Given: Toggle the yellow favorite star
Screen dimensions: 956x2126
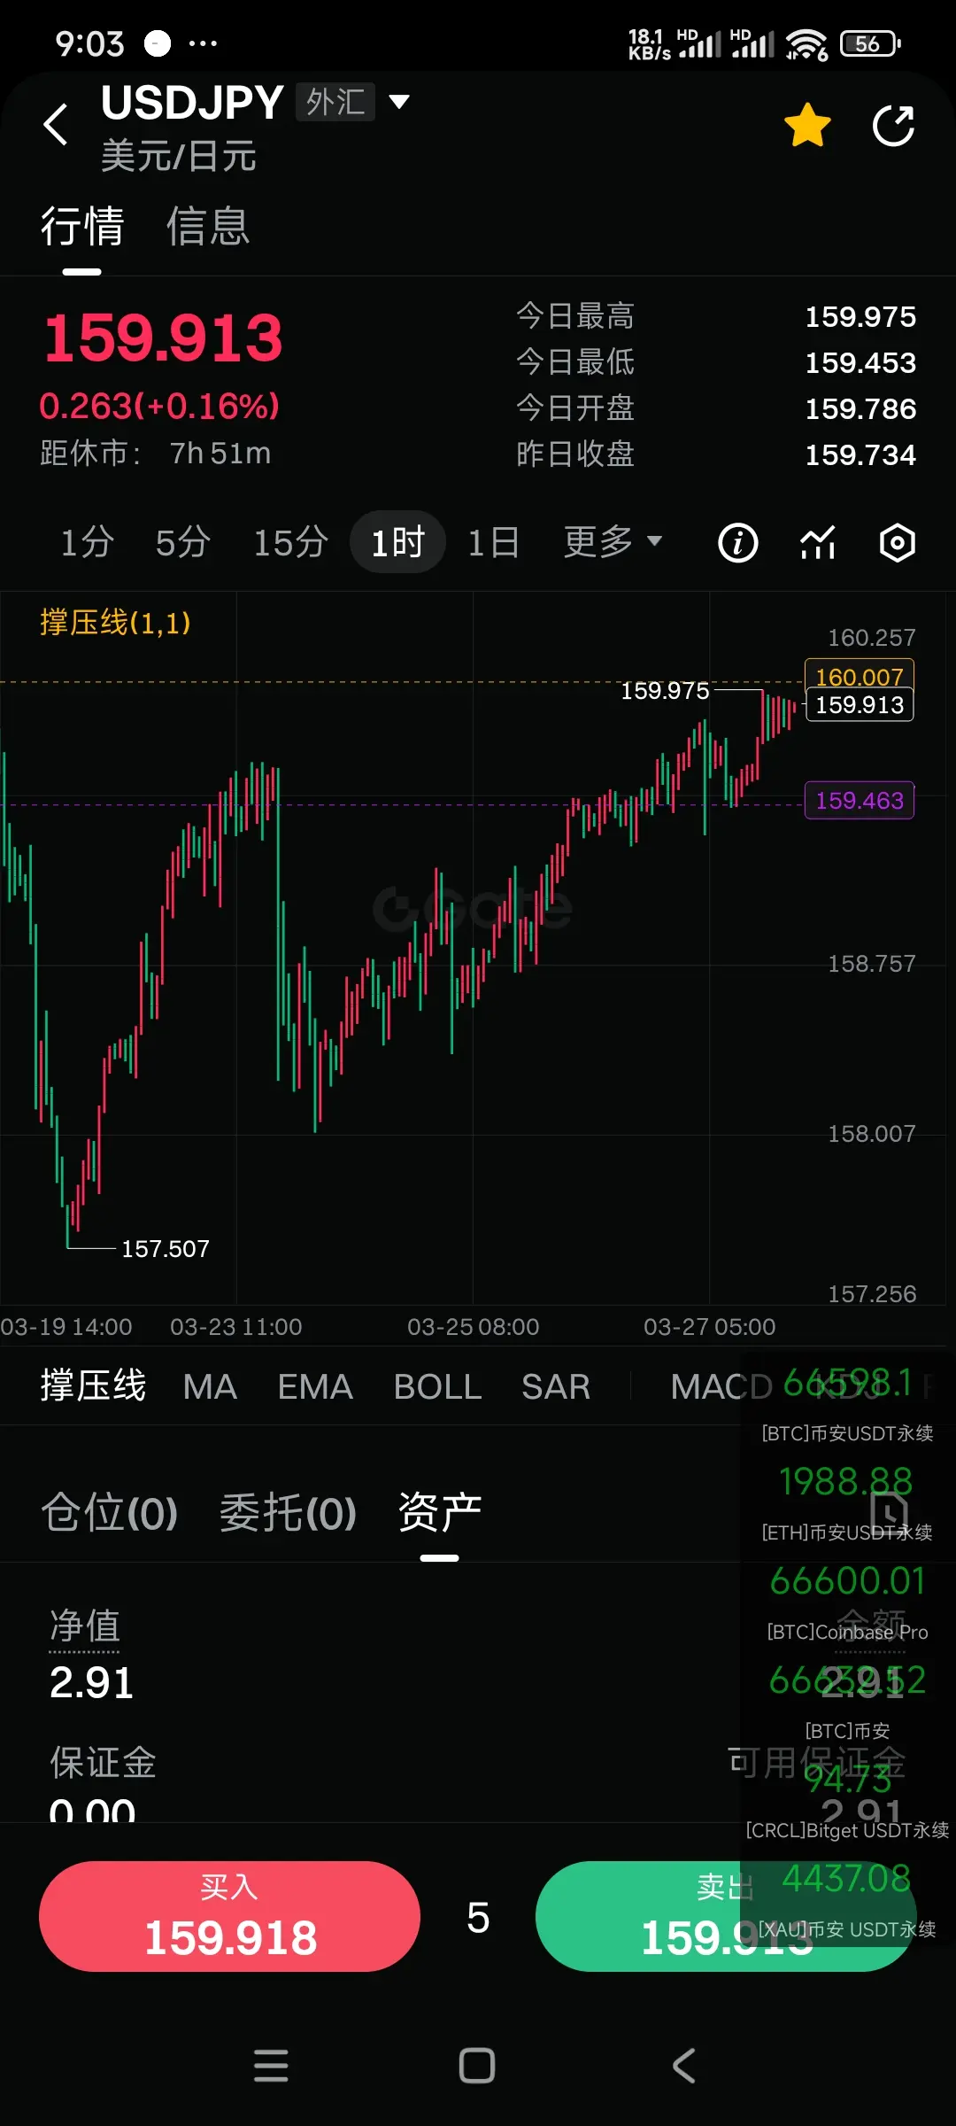Looking at the screenshot, I should click(807, 125).
